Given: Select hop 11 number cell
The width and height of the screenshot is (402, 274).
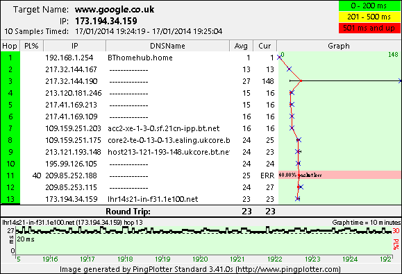Looking at the screenshot, I should pyautogui.click(x=10, y=175).
